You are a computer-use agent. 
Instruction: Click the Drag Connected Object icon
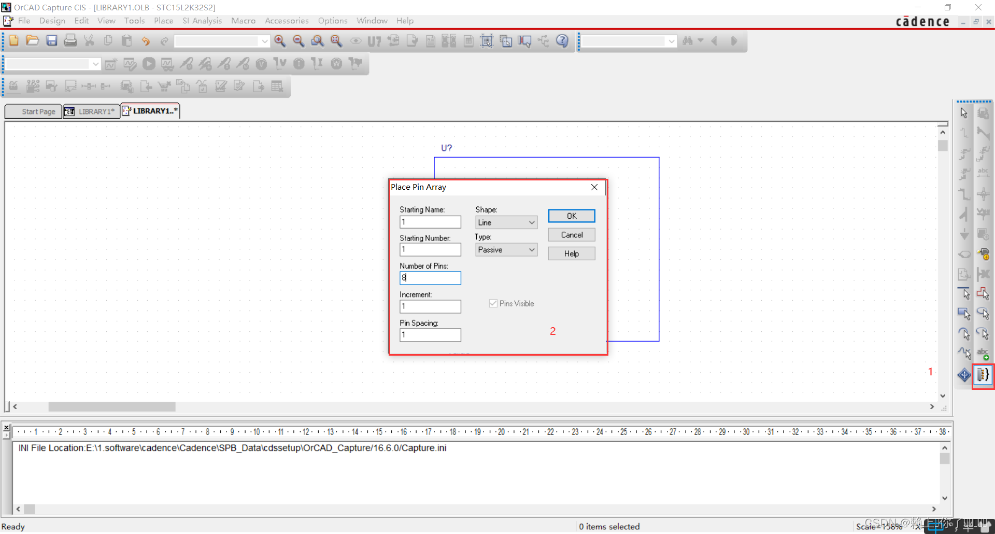click(x=524, y=41)
